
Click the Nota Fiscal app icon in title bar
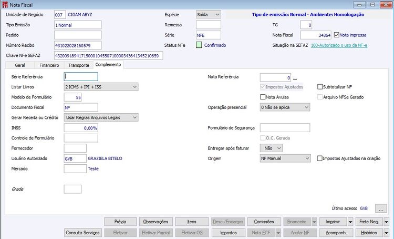tap(5, 5)
